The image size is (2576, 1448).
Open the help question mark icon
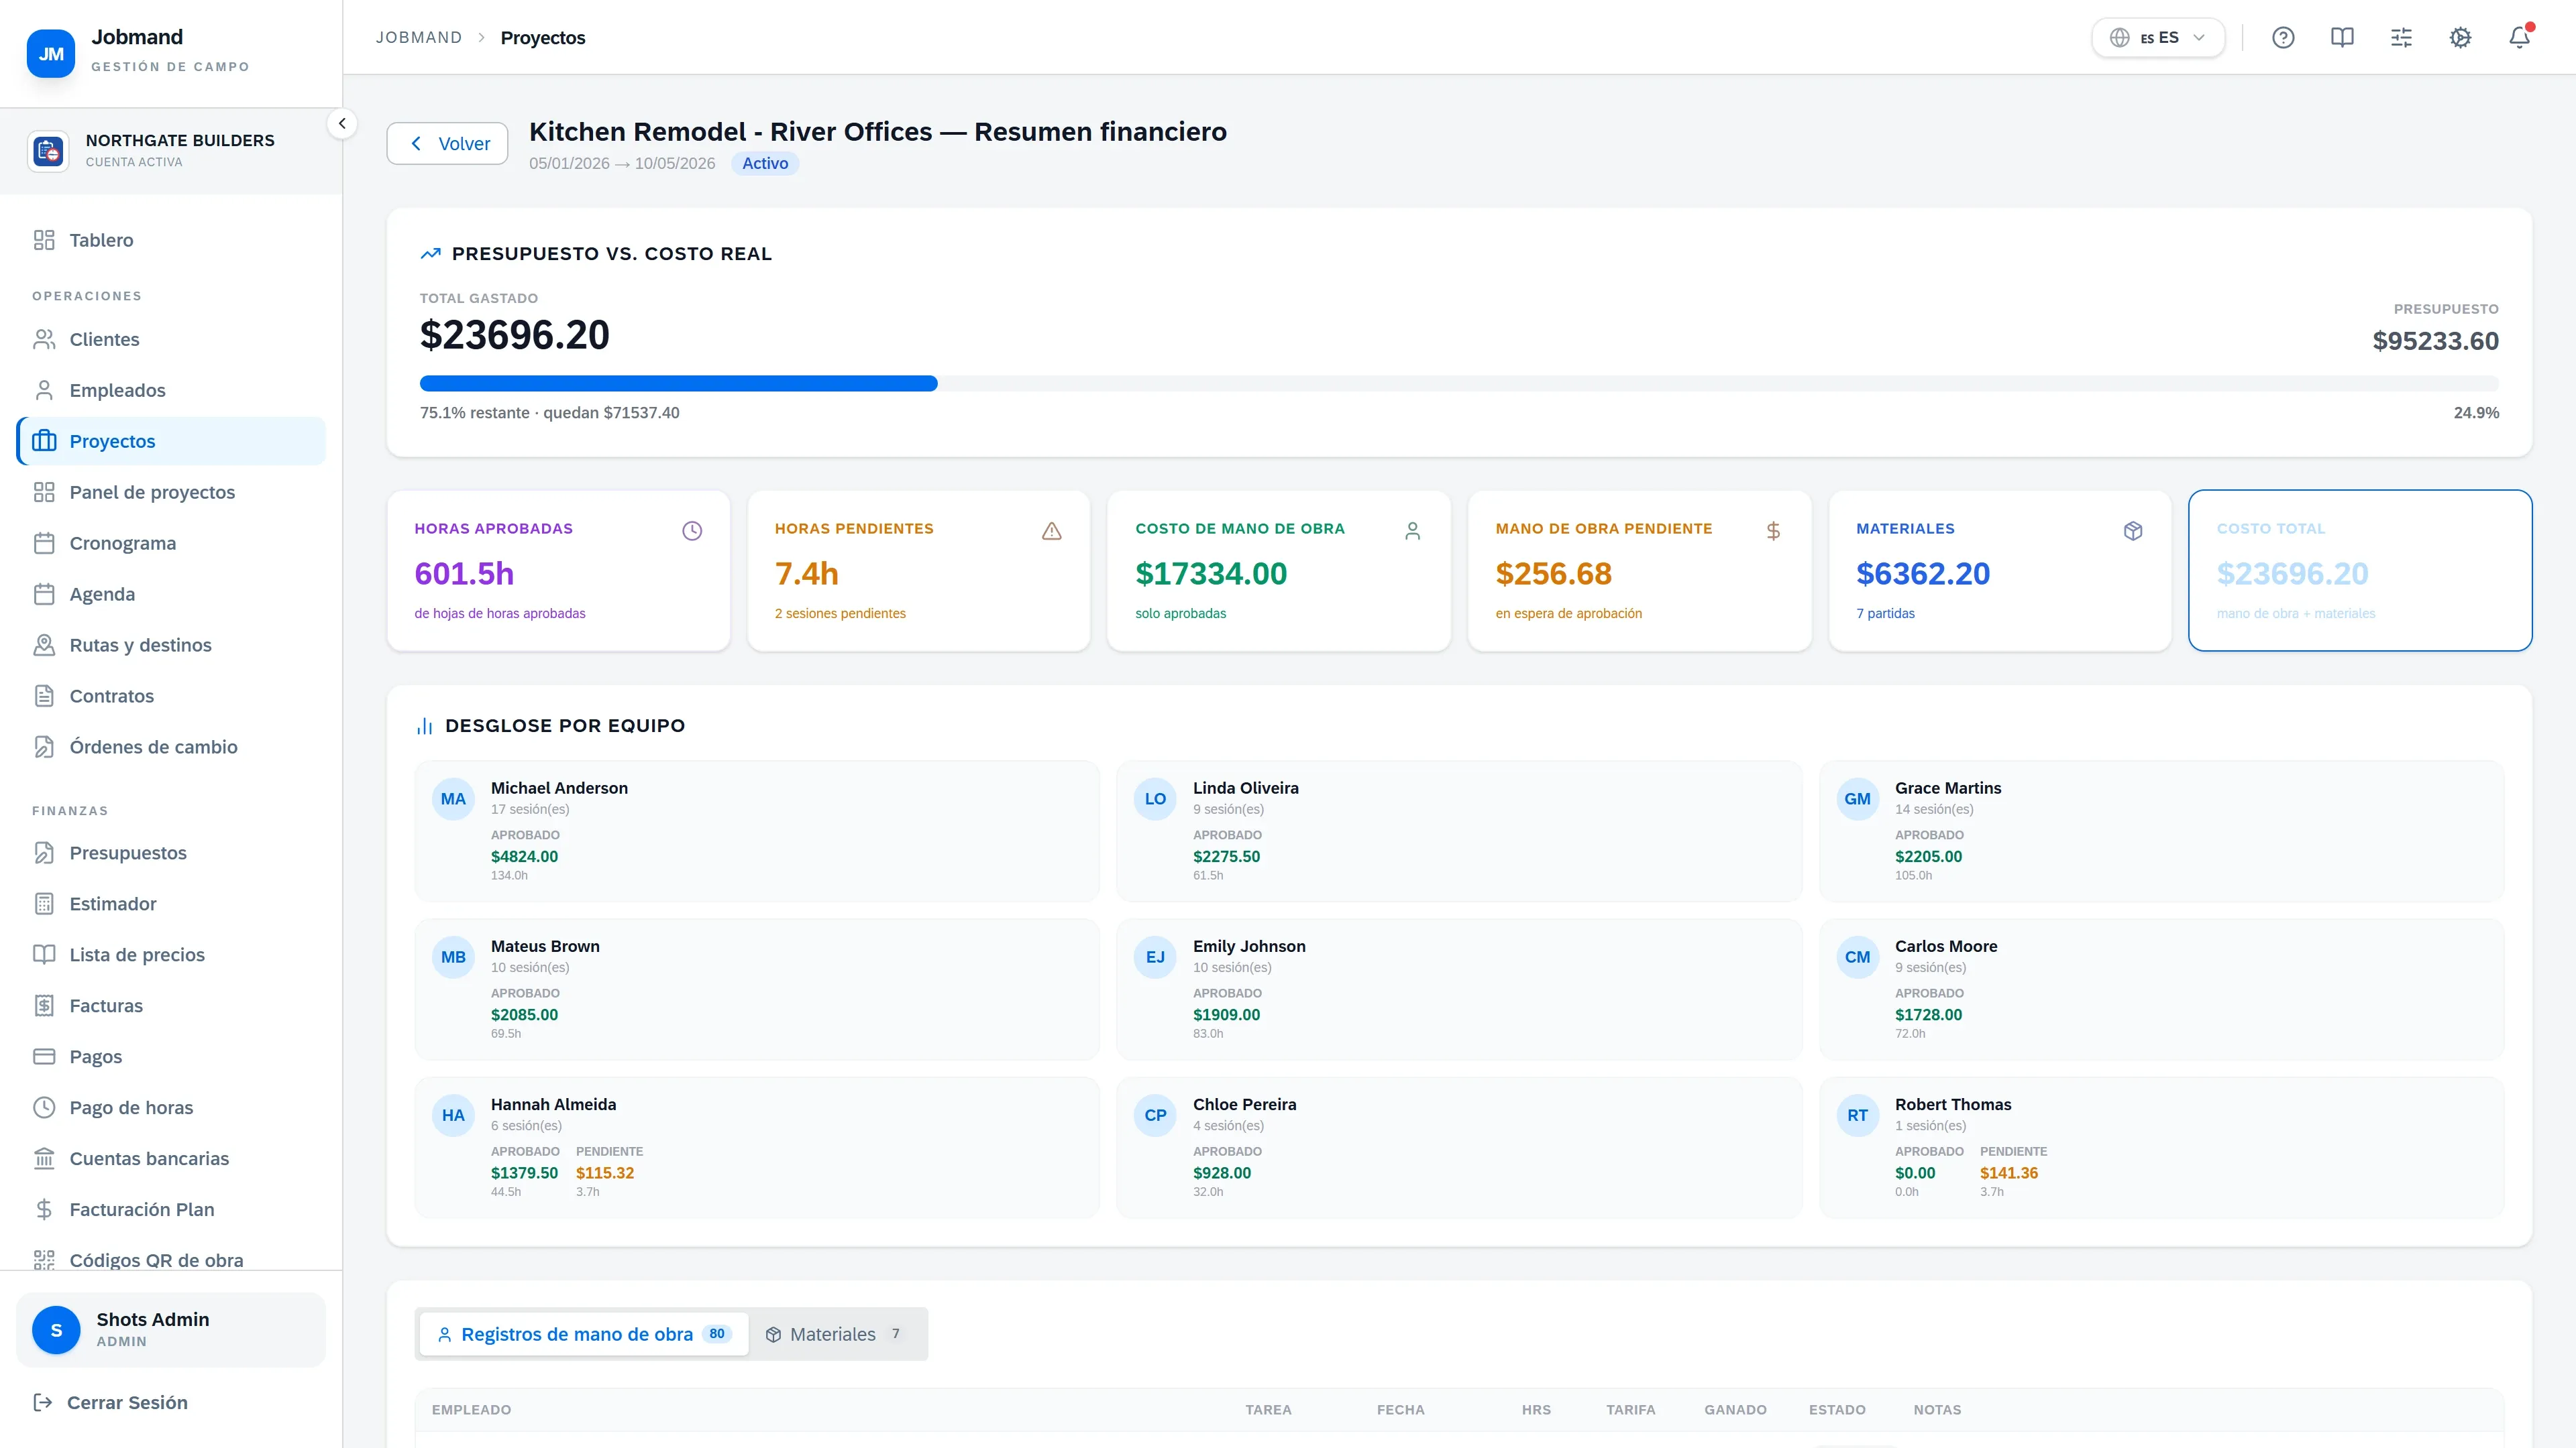click(x=2283, y=38)
